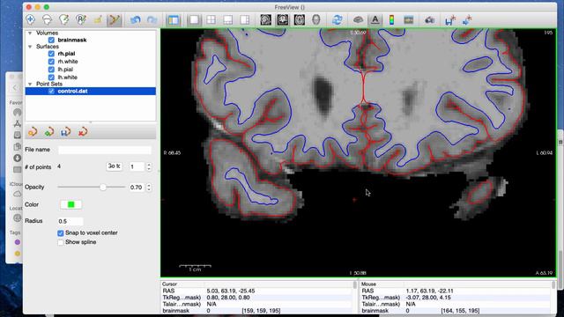Click the File name input field
The width and height of the screenshot is (564, 317).
coord(105,150)
